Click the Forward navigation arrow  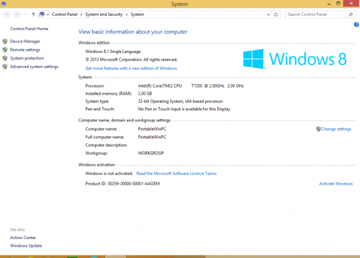(17, 14)
